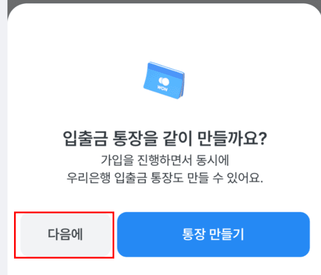
Task: Click the text line '가입을 진행하면서 동시에'
Action: pyautogui.click(x=165, y=160)
